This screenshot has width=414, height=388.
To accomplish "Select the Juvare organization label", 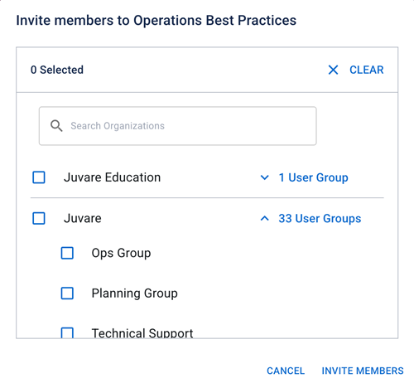I will [83, 218].
